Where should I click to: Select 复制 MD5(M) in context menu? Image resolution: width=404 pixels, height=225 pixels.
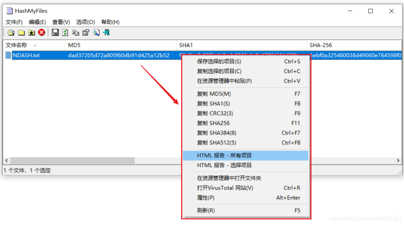point(245,94)
